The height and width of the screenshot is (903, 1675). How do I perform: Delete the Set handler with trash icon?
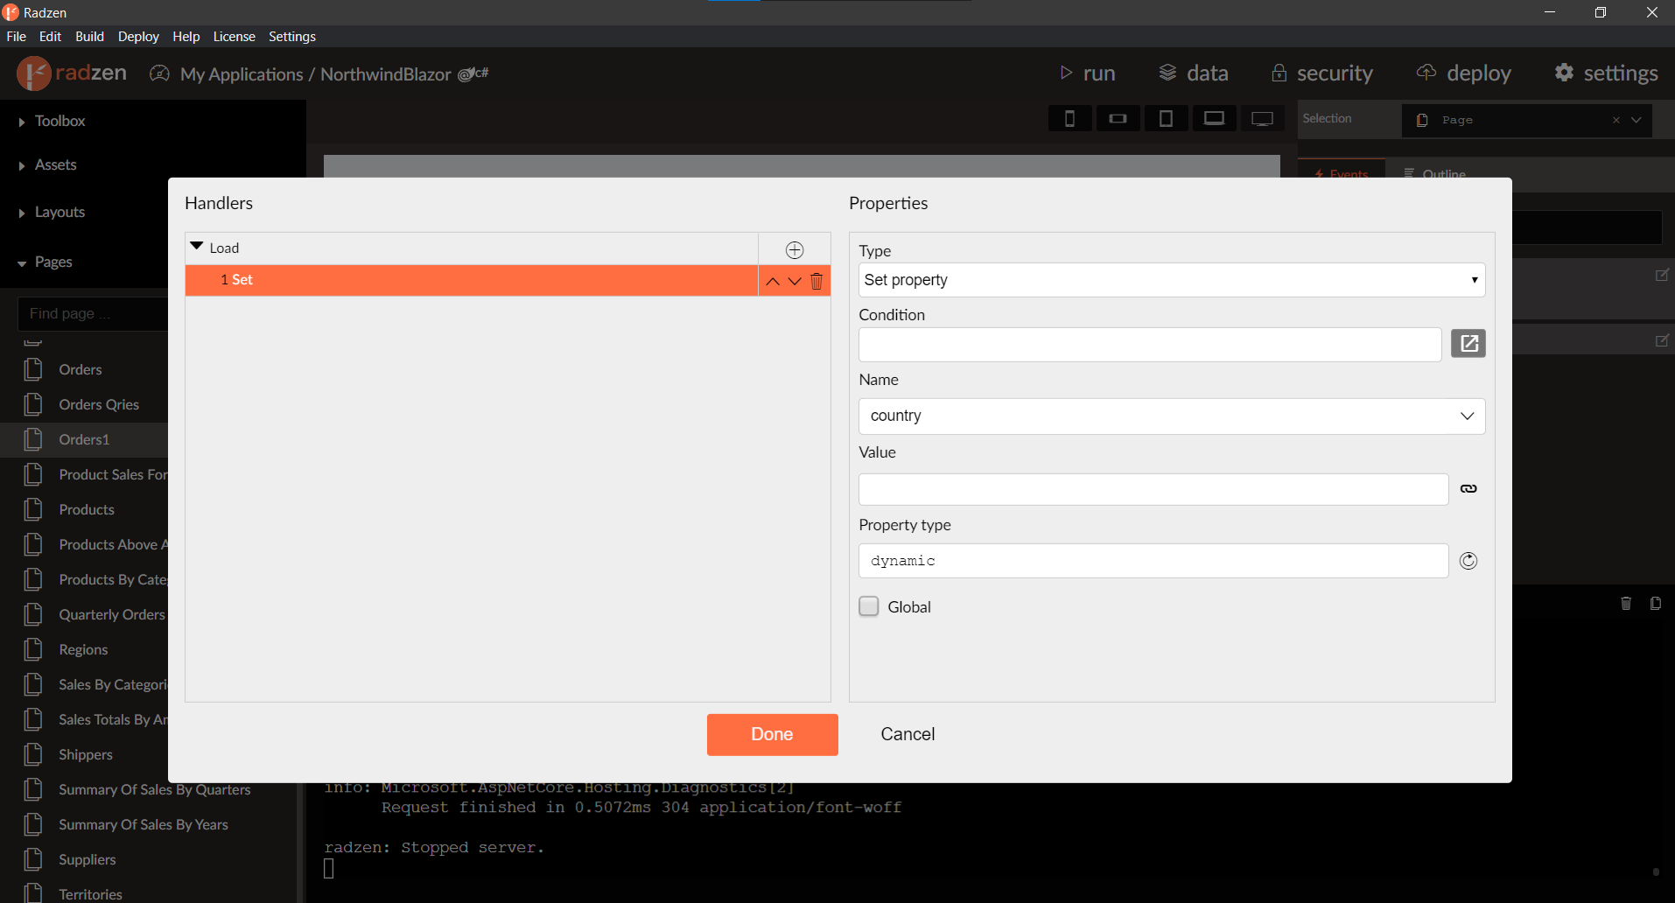point(816,281)
